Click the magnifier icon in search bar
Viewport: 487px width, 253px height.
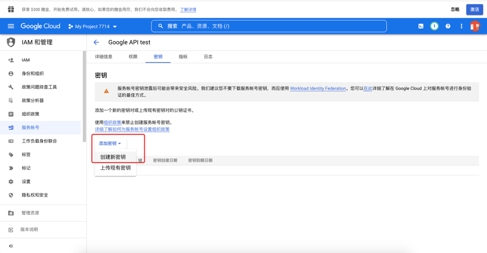160,26
